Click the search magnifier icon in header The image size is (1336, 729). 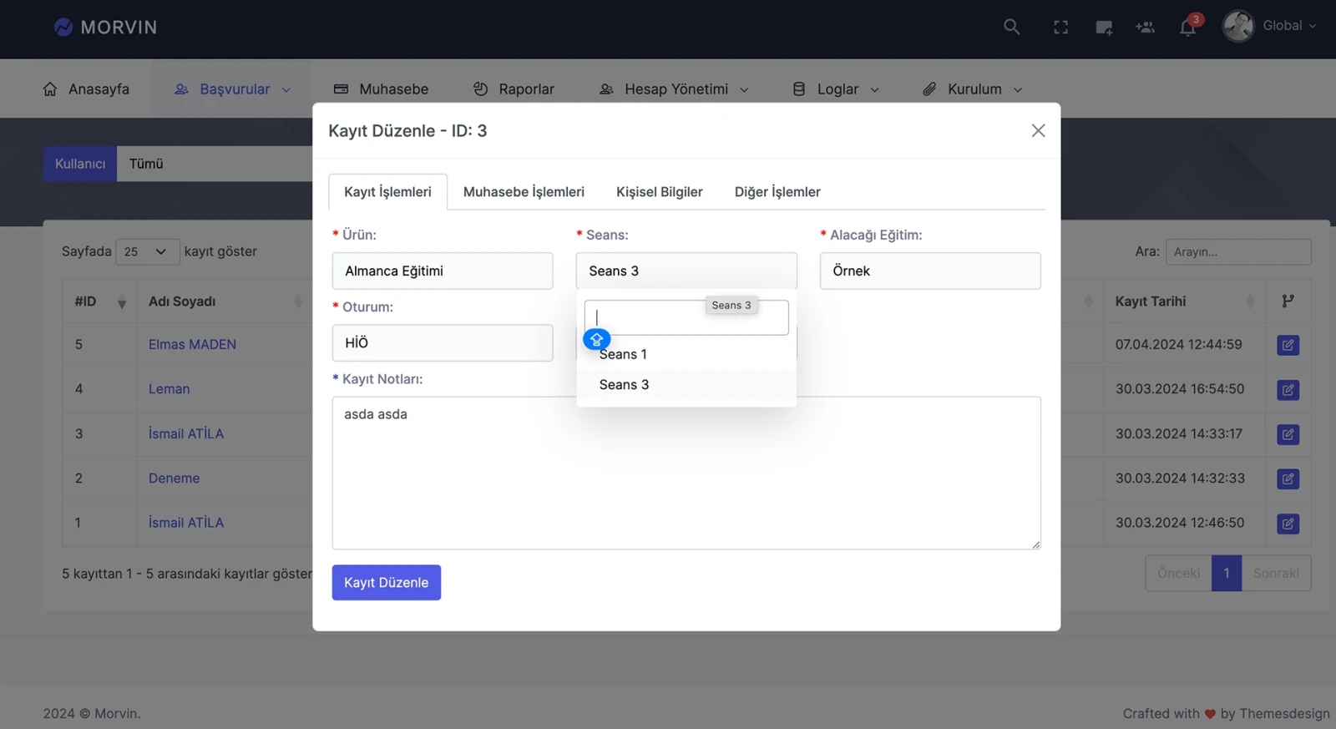pos(1011,27)
